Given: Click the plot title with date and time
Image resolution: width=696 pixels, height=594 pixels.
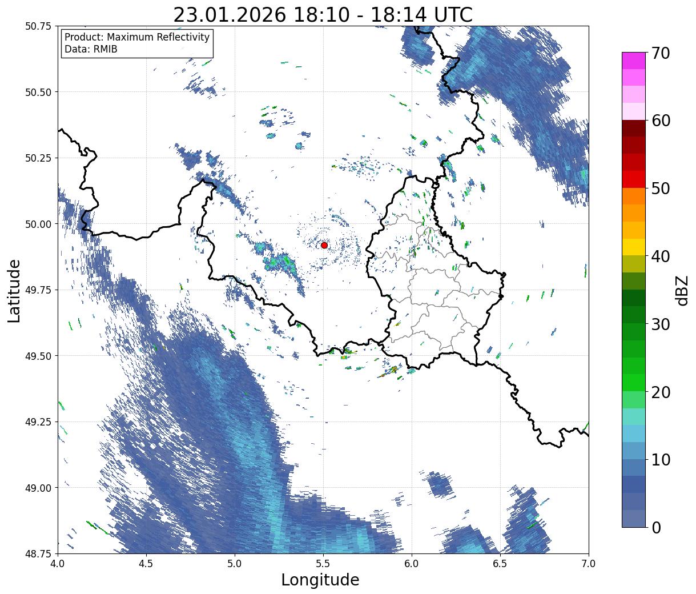Looking at the screenshot, I should 323,14.
